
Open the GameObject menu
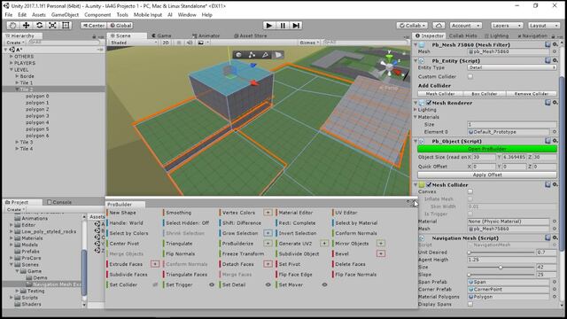tap(65, 15)
